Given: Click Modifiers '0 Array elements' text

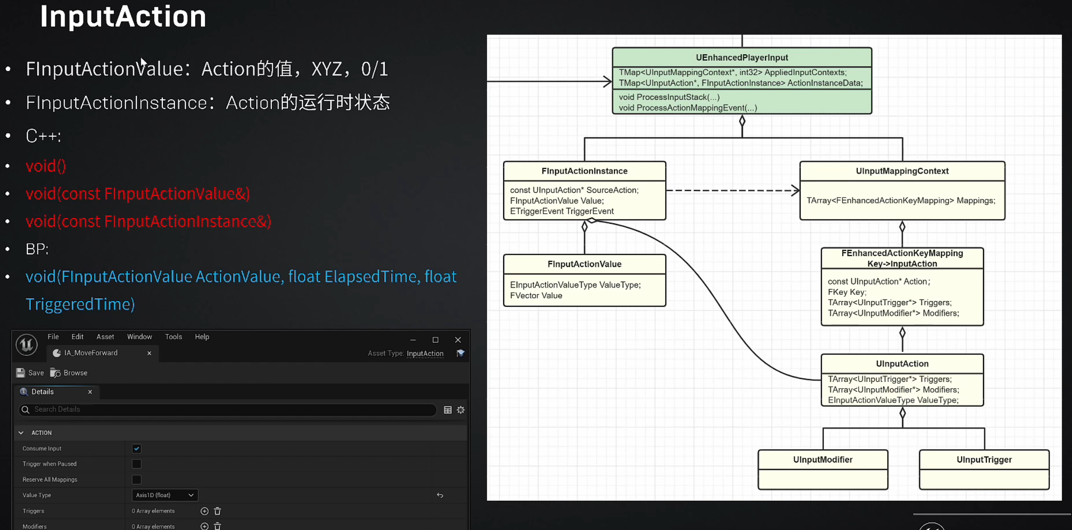Looking at the screenshot, I should [x=153, y=527].
